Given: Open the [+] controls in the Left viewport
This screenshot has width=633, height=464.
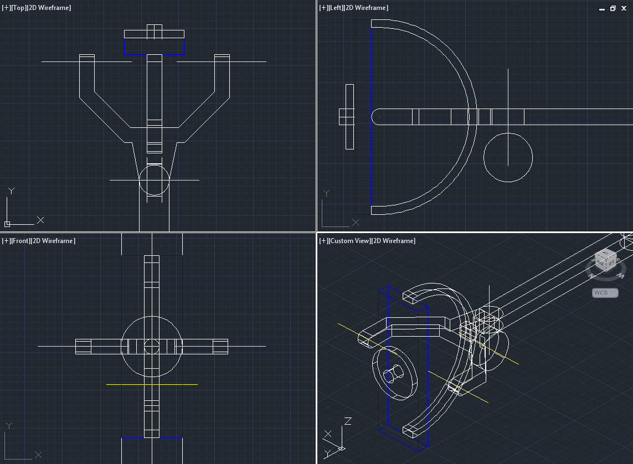Looking at the screenshot, I should [323, 8].
